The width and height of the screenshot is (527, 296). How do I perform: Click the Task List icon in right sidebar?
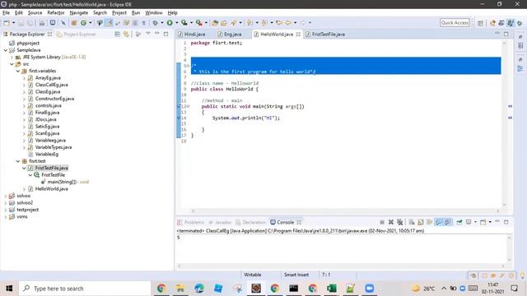[520, 46]
